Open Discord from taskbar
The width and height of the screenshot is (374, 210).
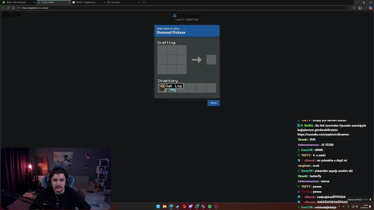pyautogui.click(x=190, y=206)
